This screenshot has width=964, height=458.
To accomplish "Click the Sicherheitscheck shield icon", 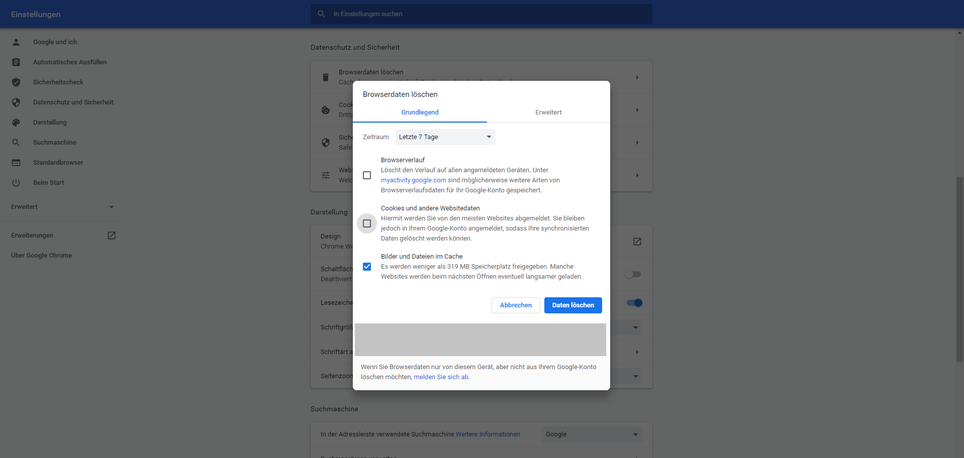I will coord(16,82).
